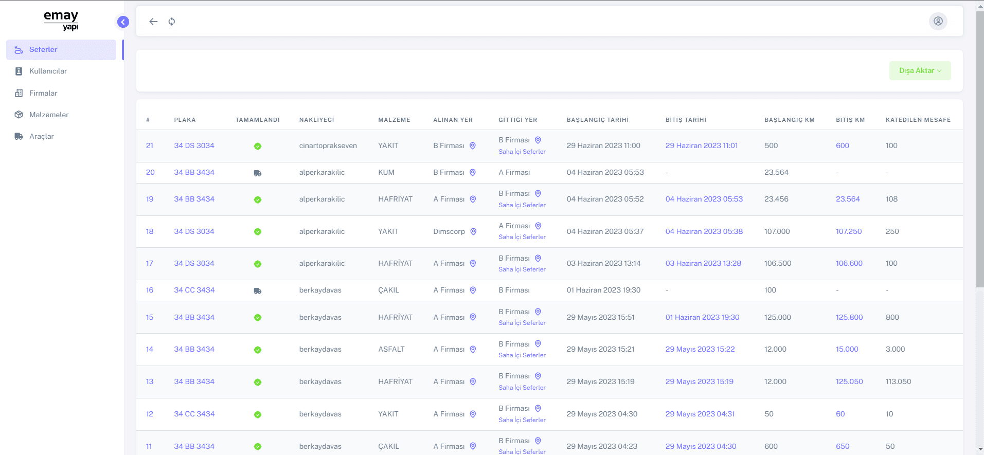Click the back arrow icon
Viewport: 984px width, 455px height.
[x=153, y=22]
